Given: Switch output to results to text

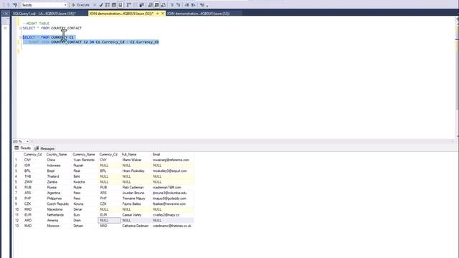Looking at the screenshot, I should pos(150,5).
